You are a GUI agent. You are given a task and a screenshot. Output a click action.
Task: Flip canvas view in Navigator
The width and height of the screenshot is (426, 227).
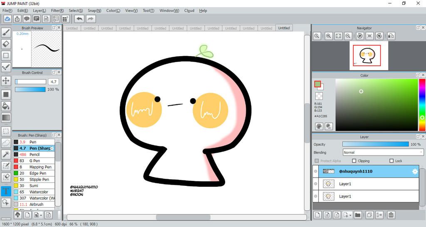pos(391,36)
